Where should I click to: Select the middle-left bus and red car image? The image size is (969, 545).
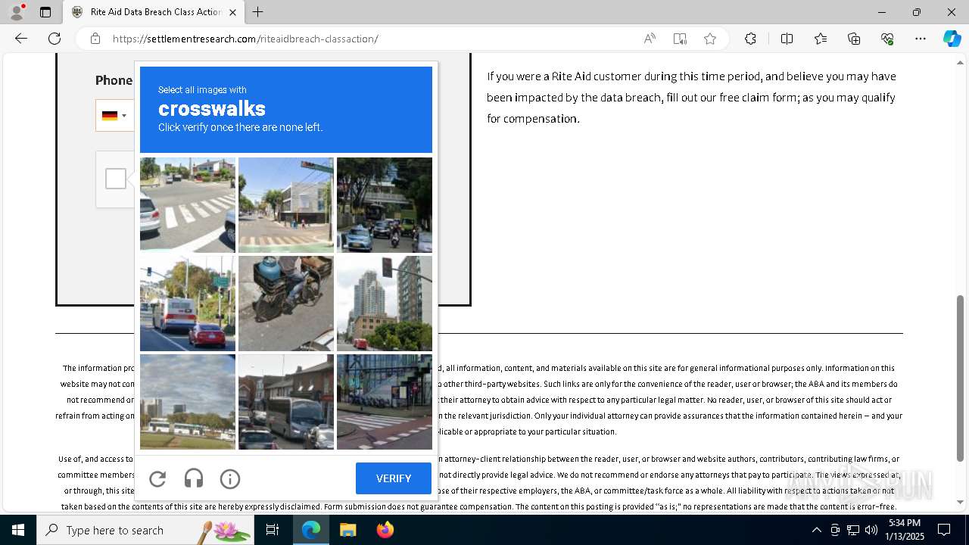pos(188,304)
